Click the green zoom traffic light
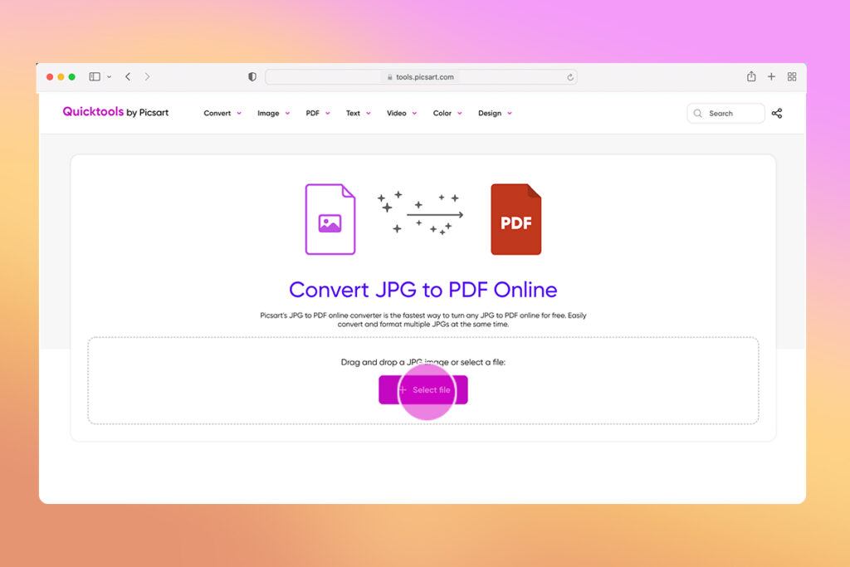Viewport: 850px width, 567px height. 72,76
